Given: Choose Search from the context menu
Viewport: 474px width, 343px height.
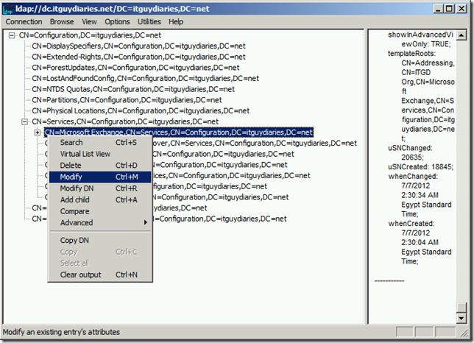Looking at the screenshot, I should coord(100,142).
